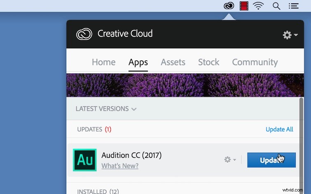
Task: Open the What's New? link
Action: coord(120,166)
